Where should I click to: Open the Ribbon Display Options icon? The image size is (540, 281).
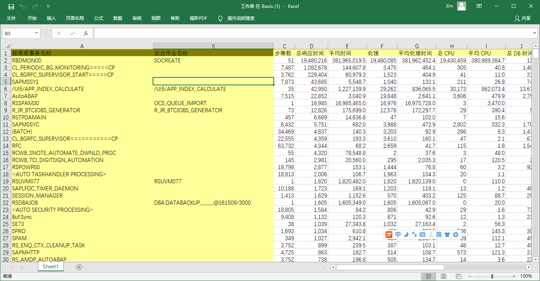point(479,6)
